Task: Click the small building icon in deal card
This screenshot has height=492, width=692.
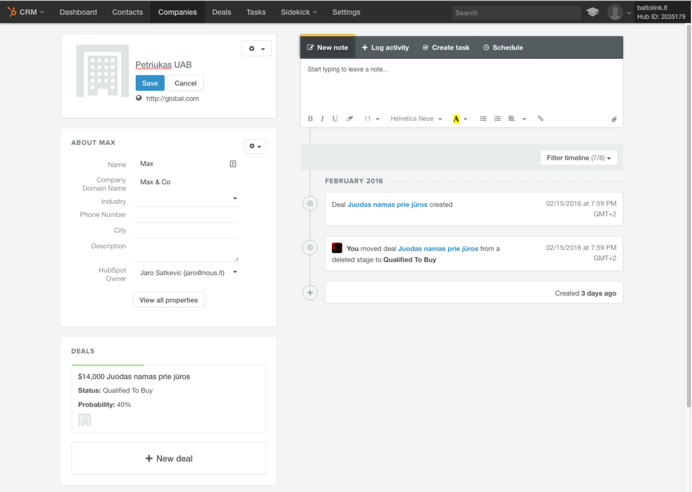Action: pyautogui.click(x=84, y=420)
